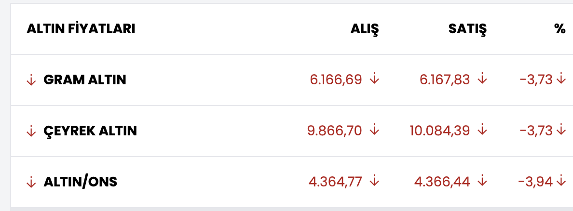Click the ALIŞ column header
Image resolution: width=573 pixels, height=211 pixels.
coord(364,29)
